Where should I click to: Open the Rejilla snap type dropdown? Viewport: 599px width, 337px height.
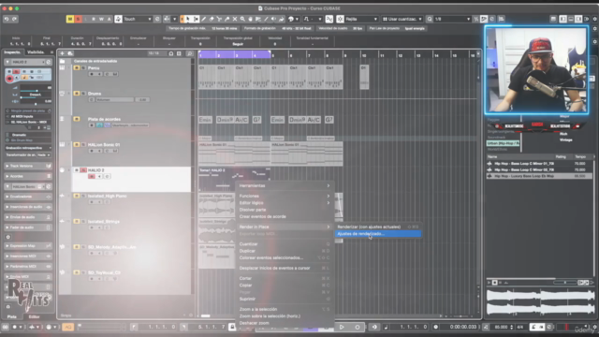point(361,19)
